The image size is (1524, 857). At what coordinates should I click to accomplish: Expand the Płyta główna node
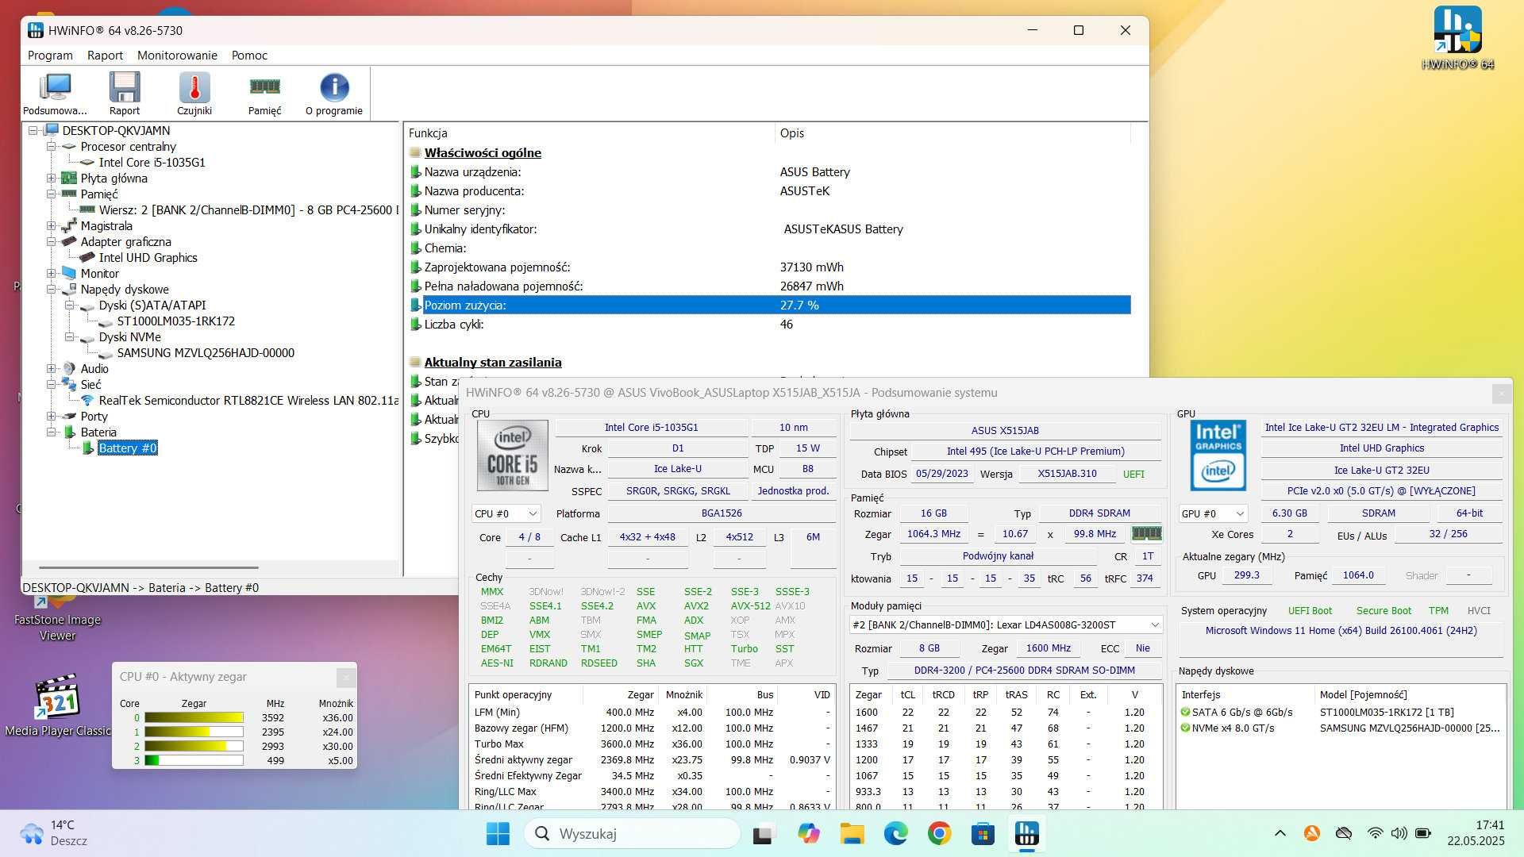[51, 178]
